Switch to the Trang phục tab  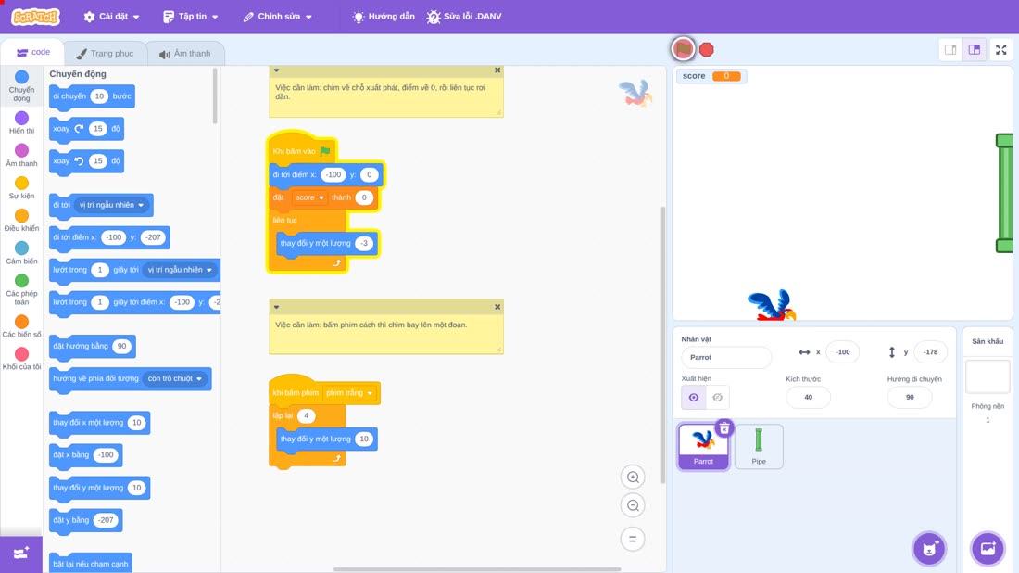(105, 54)
